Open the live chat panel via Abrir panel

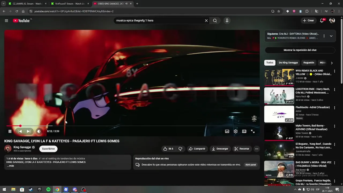click(x=251, y=165)
